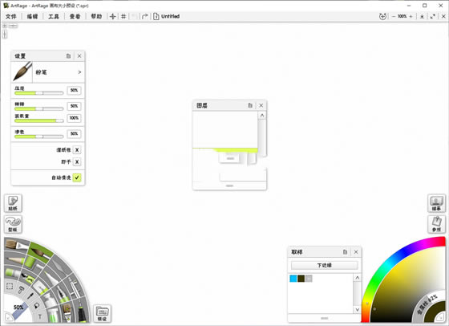This screenshot has width=449, height=326.
Task: Select the Text tool in tool picker
Action: point(40,316)
